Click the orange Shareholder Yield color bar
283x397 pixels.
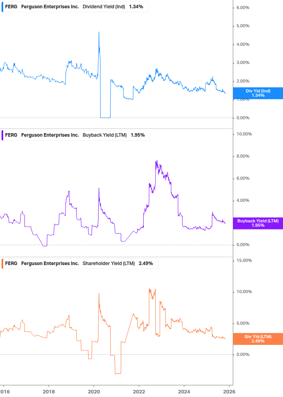(x=3, y=263)
